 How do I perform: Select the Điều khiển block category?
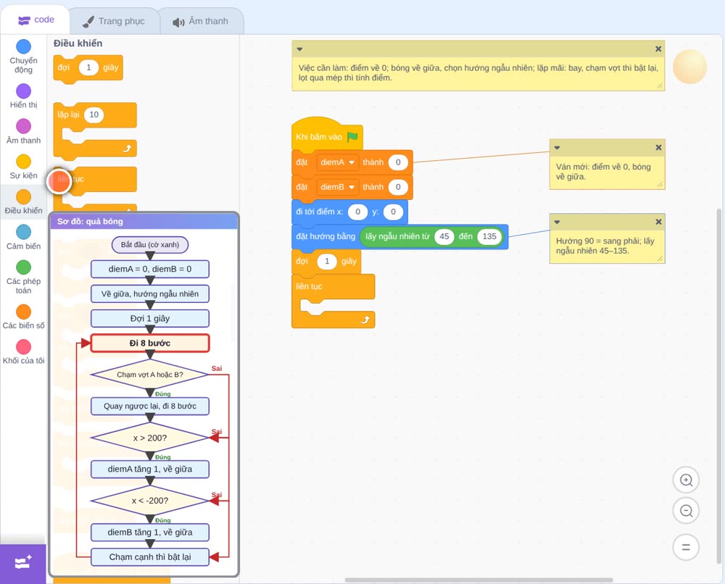point(23,202)
